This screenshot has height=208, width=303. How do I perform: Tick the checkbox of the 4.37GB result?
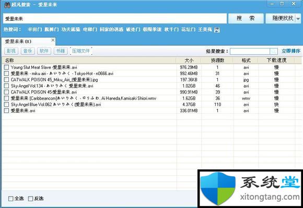pyautogui.click(x=7, y=104)
